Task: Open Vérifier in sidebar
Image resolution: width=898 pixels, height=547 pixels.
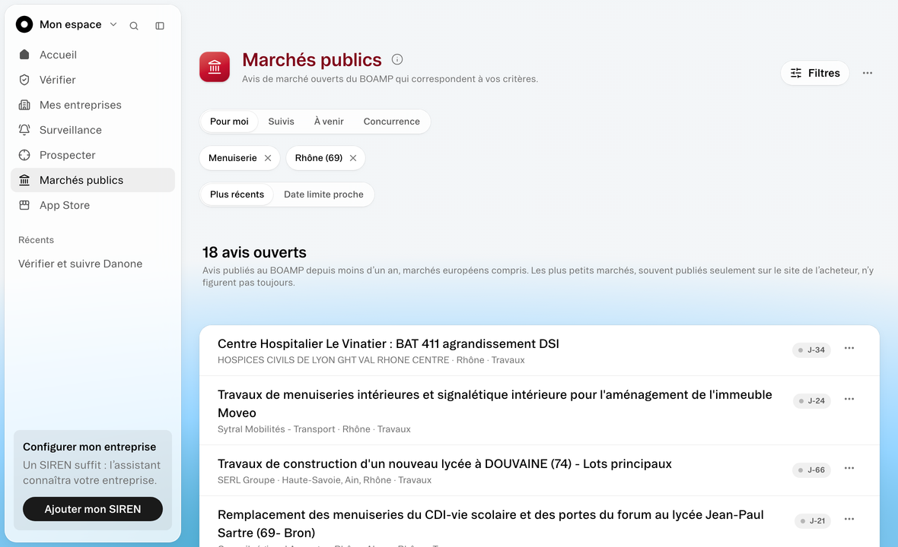Action: tap(93, 80)
